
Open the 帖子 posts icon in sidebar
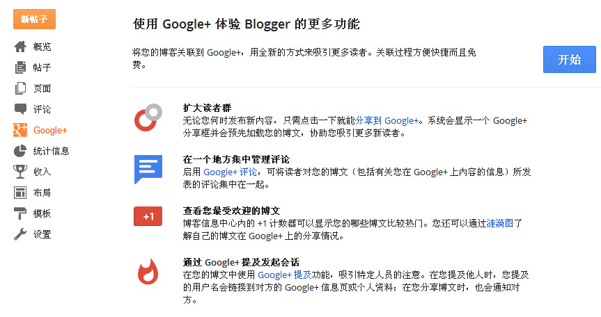pyautogui.click(x=20, y=67)
